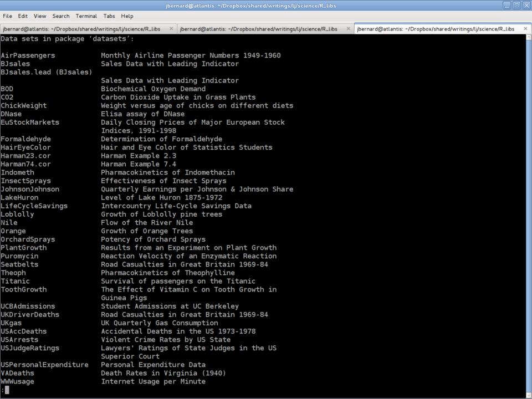Open the Edit menu
The height and width of the screenshot is (399, 532).
pyautogui.click(x=23, y=16)
